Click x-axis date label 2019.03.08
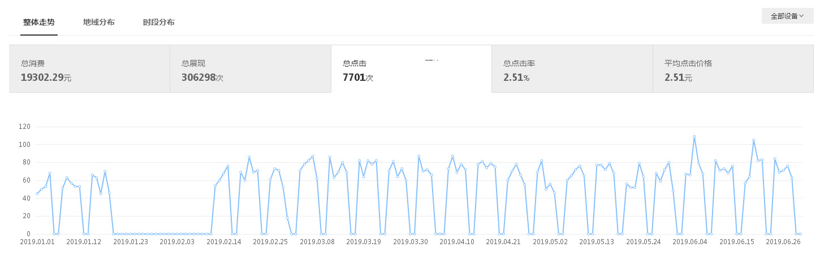Image resolution: width=820 pixels, height=260 pixels. (317, 242)
